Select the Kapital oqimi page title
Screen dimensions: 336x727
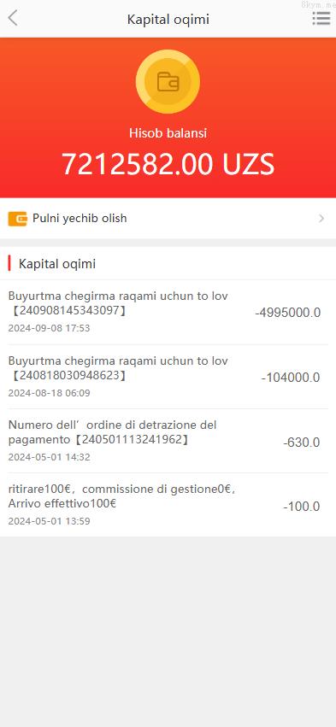168,20
